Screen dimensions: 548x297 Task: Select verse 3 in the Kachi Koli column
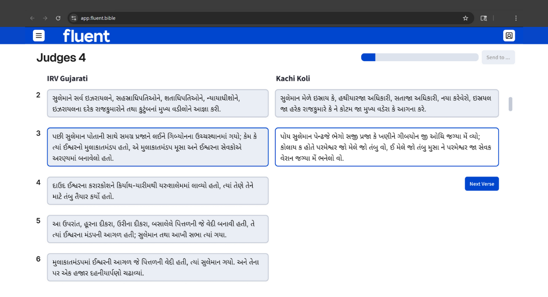(387, 147)
